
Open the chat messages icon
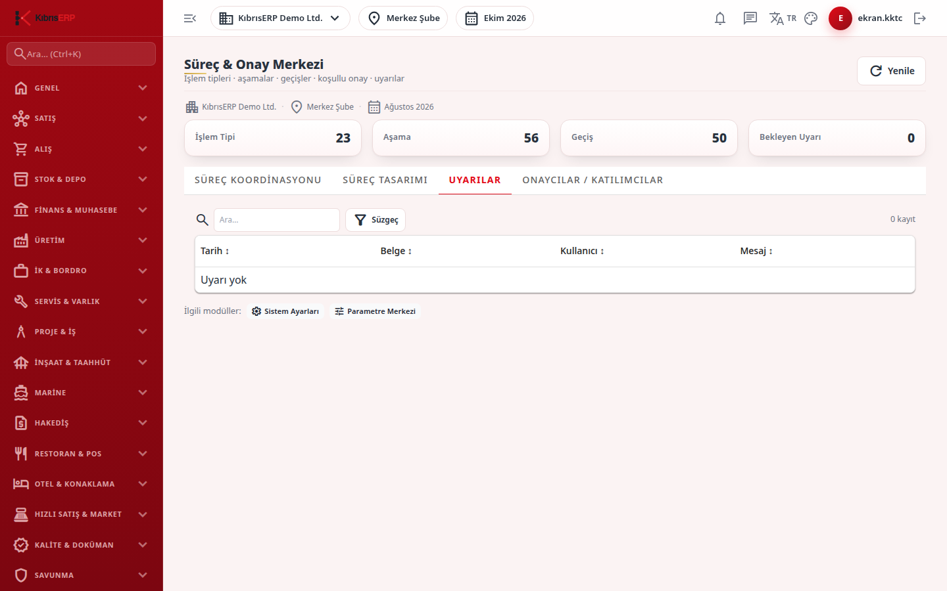(x=750, y=18)
